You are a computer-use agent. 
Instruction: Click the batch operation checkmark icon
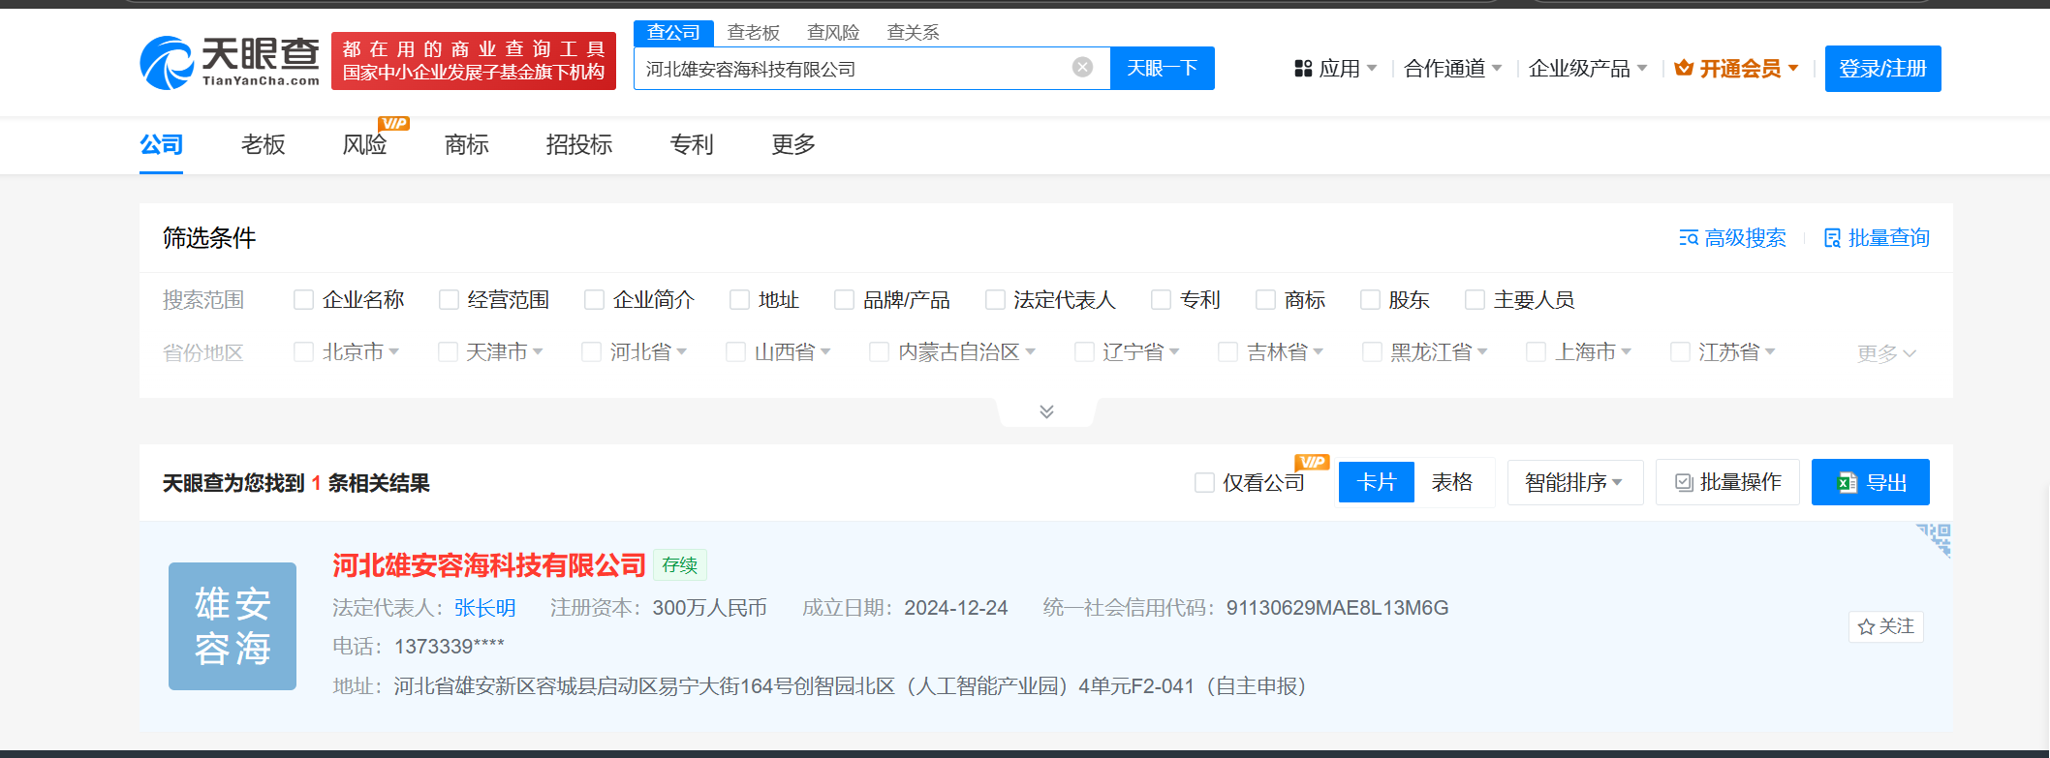(1684, 483)
